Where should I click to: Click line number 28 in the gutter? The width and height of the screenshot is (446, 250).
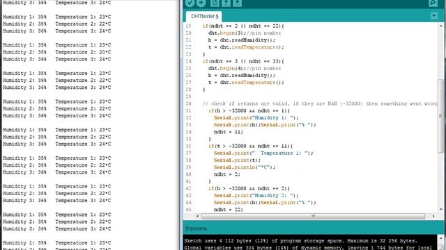[188, 90]
